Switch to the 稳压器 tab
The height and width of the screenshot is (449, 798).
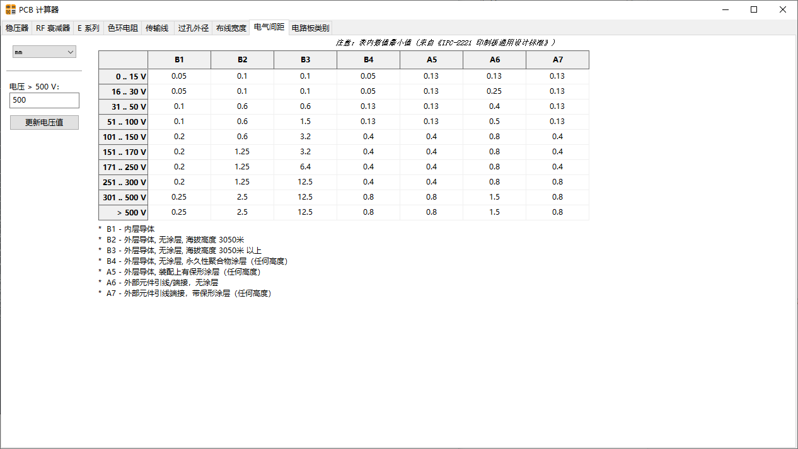click(x=17, y=28)
